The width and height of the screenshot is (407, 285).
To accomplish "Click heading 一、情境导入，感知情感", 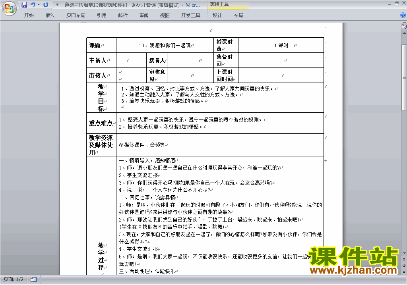I will point(147,160).
